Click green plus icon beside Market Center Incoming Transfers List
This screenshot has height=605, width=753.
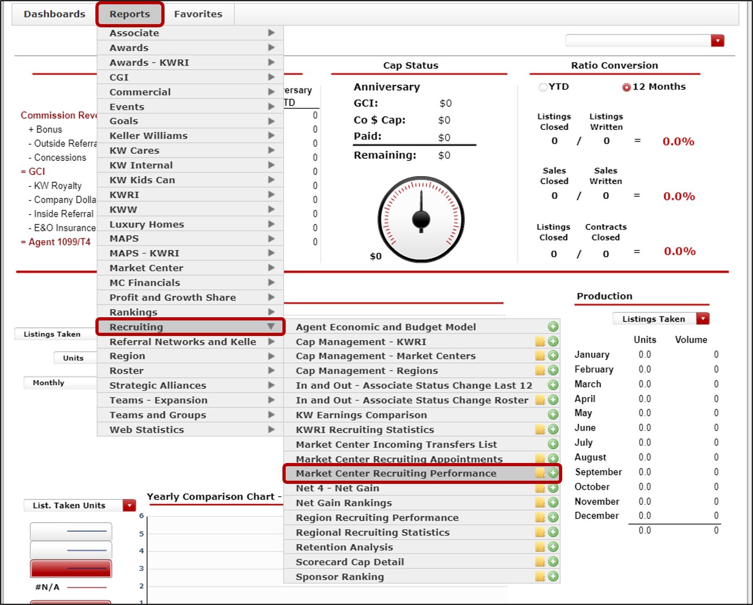[x=553, y=444]
